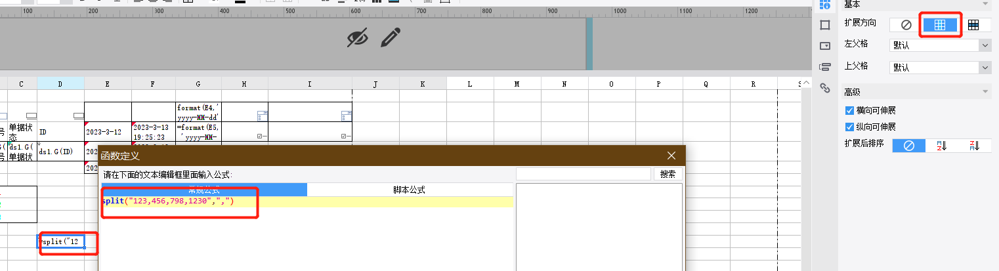The image size is (999, 271).
Task: Choose ascending A-Z sort after expansion
Action: tap(942, 146)
